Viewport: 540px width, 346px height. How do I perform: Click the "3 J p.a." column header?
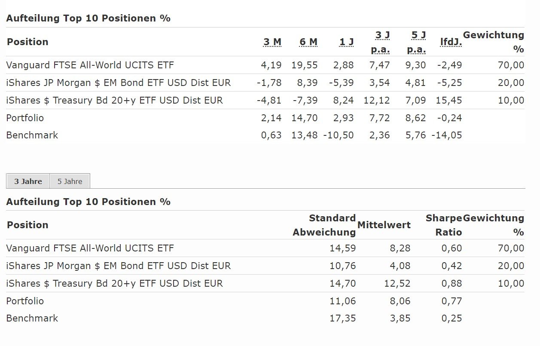tap(381, 42)
